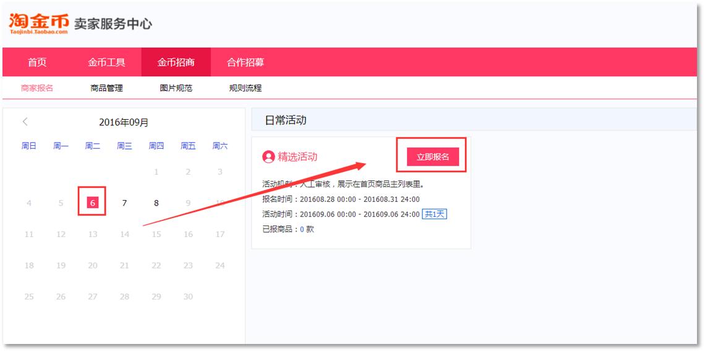Screen dimensions: 705x352
Task: Click the 2016年09月 month title
Action: (124, 122)
